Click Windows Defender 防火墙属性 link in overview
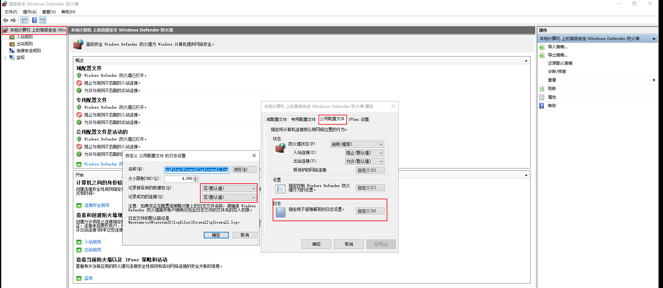The height and width of the screenshot is (288, 663). (x=103, y=164)
